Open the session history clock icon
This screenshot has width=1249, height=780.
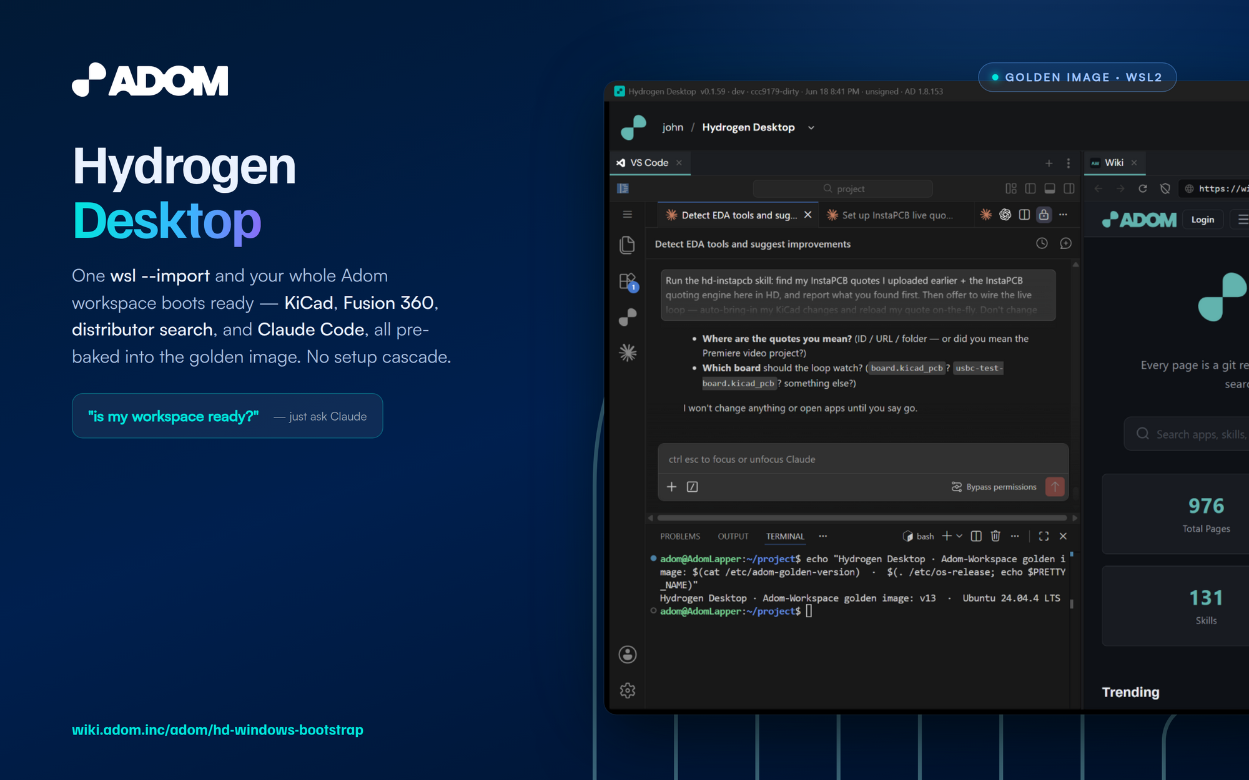coord(1042,243)
